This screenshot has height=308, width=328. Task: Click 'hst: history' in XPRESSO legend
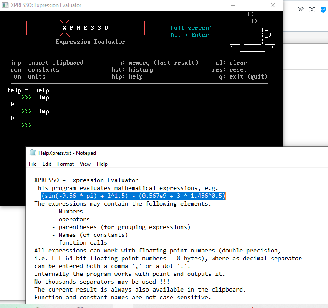[132, 69]
